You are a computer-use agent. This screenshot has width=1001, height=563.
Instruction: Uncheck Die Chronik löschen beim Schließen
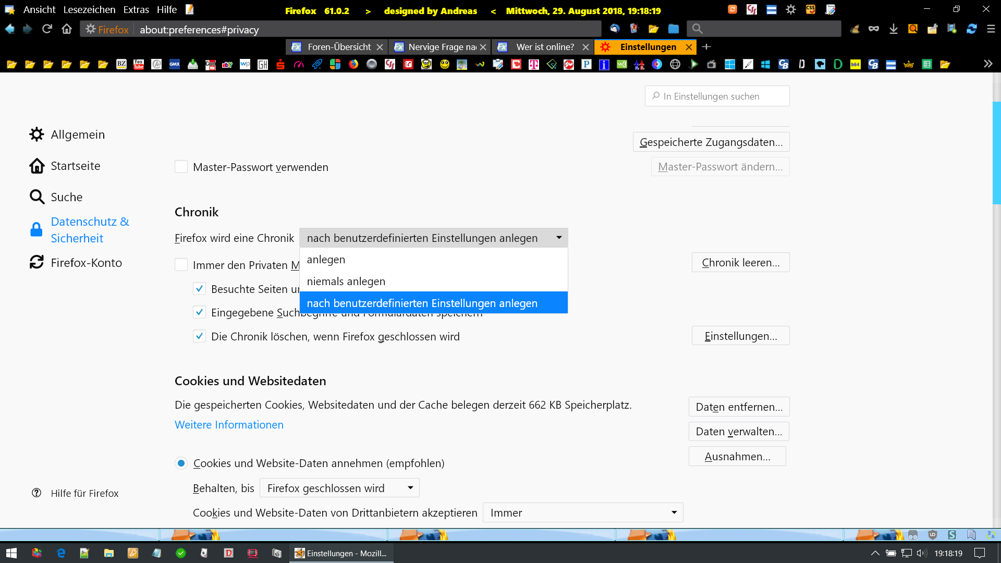(199, 336)
